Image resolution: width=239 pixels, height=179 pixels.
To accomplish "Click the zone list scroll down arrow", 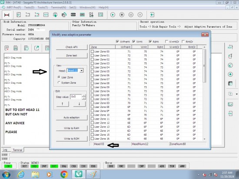I will click(x=204, y=139).
